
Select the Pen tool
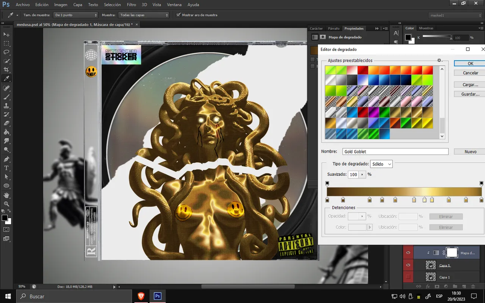[x=6, y=159]
